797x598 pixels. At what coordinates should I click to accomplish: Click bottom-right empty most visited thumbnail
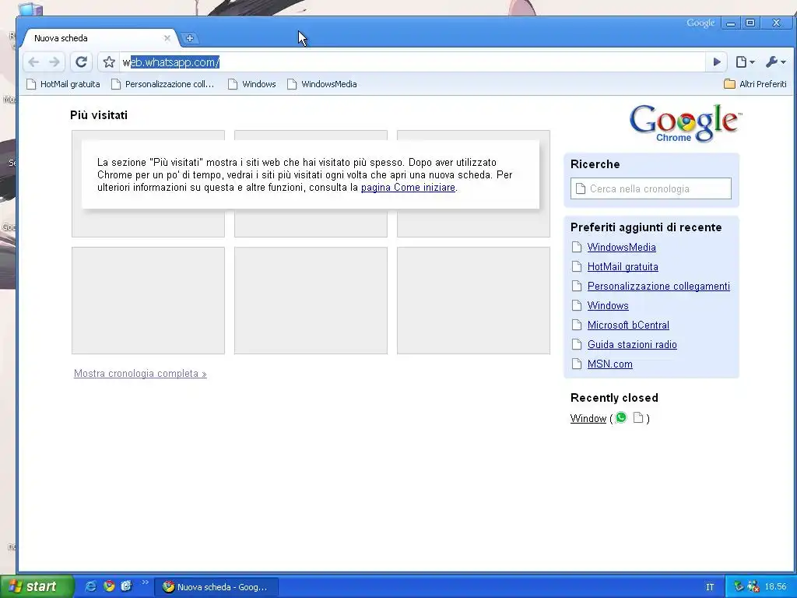(473, 301)
